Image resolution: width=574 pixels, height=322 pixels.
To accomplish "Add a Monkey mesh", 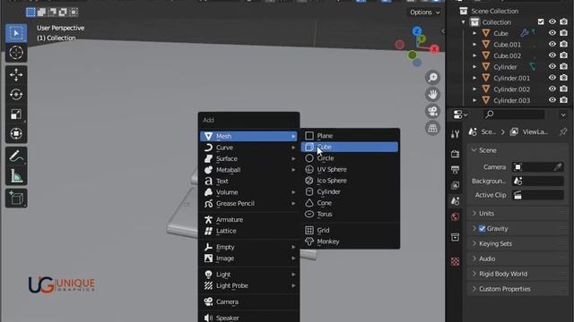I will (x=350, y=241).
